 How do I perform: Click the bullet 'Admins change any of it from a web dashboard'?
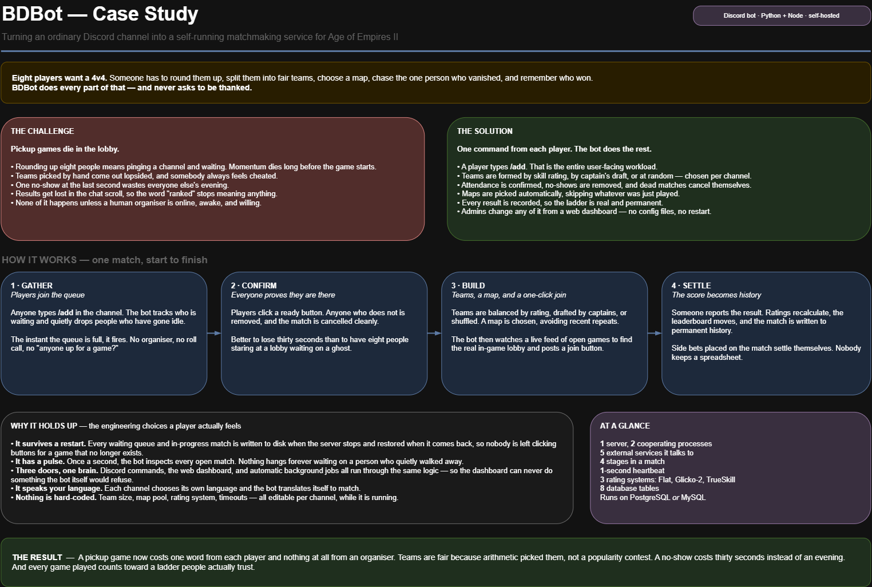click(584, 212)
